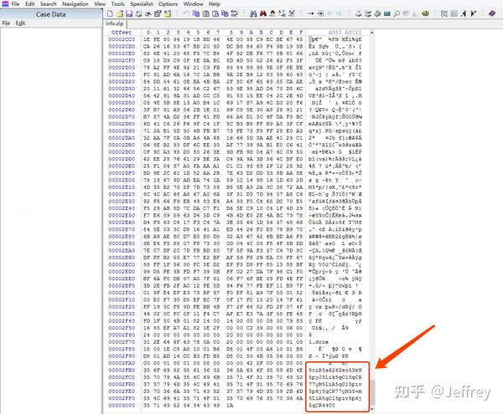Click the teal blue rectangle toolbar icon
The width and height of the screenshot is (503, 414).
[387, 13]
